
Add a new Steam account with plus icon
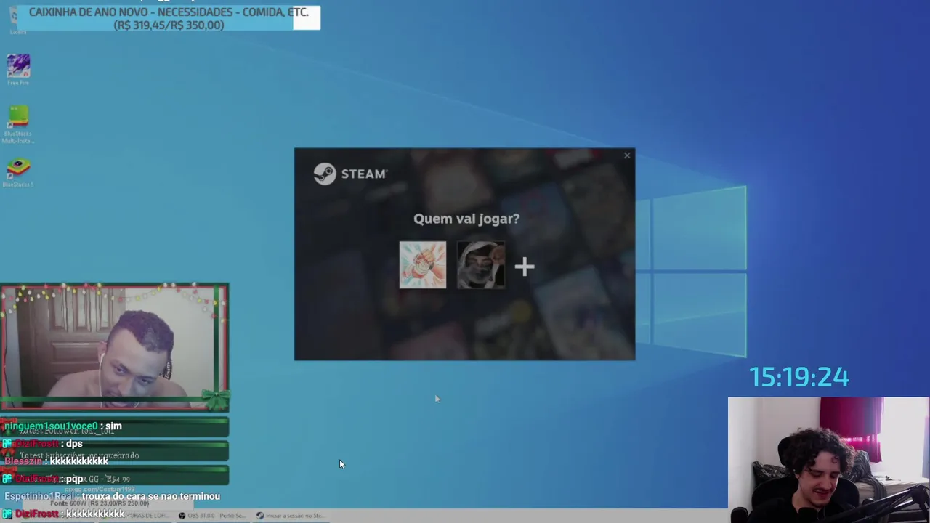coord(525,267)
